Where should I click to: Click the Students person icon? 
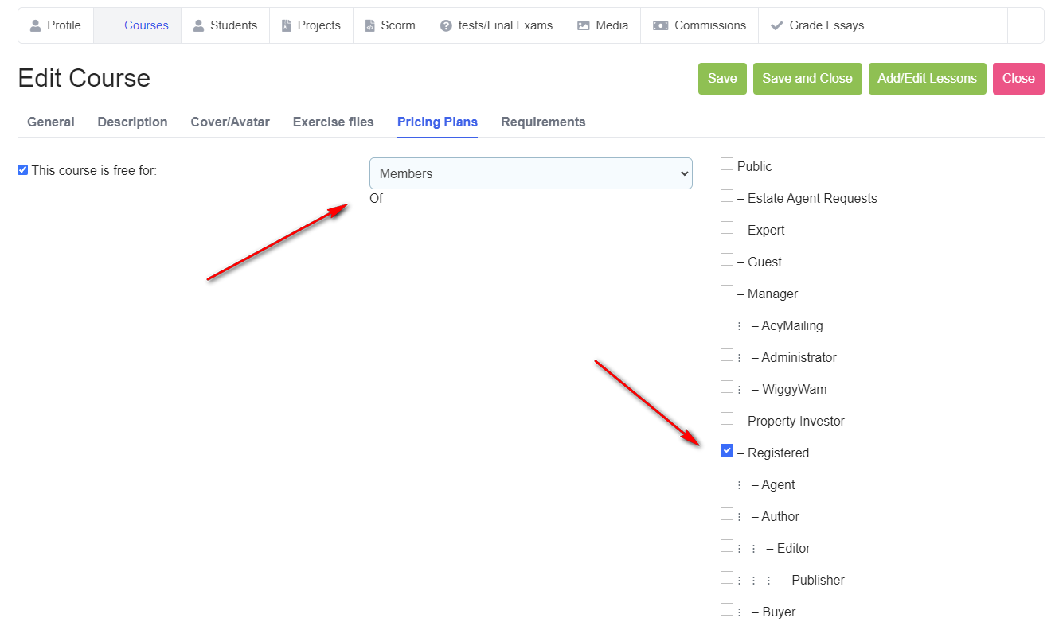pos(199,25)
